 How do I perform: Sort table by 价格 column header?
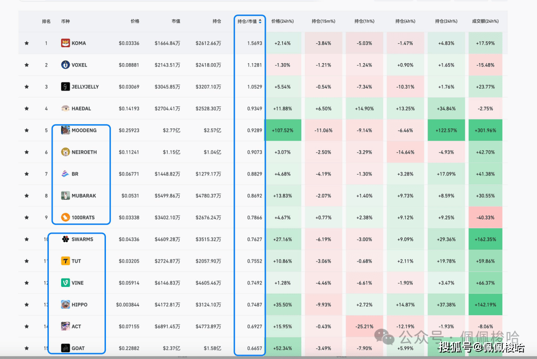[x=135, y=21]
